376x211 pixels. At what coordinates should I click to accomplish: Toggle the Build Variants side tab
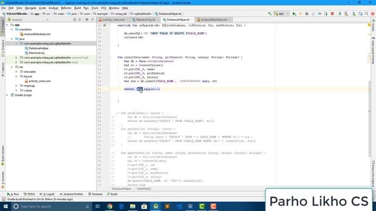2,155
